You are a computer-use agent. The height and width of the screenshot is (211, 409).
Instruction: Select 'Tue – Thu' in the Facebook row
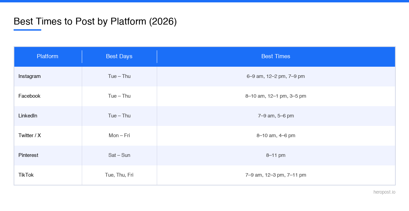click(x=119, y=96)
